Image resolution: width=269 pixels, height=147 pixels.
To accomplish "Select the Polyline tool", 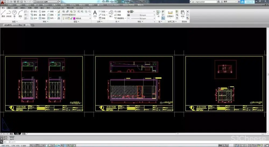I will 9,13.
